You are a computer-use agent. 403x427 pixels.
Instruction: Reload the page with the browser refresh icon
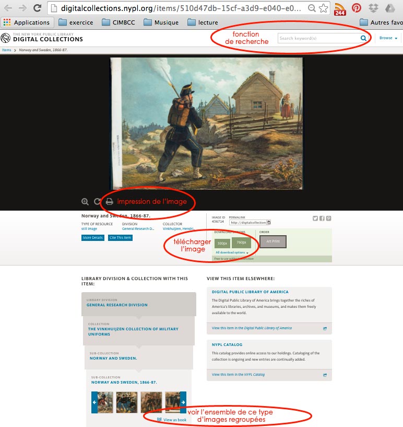[37, 8]
